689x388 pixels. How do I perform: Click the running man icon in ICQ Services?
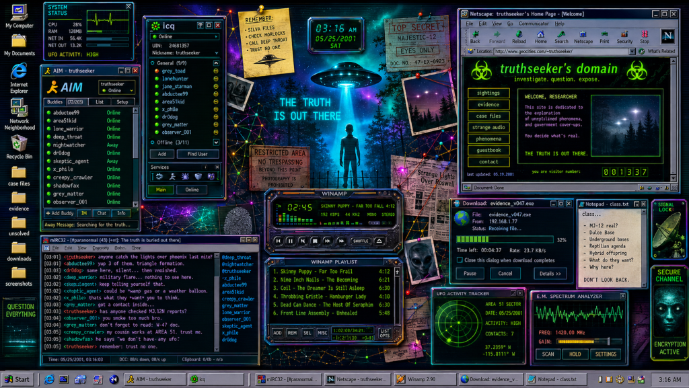(172, 176)
